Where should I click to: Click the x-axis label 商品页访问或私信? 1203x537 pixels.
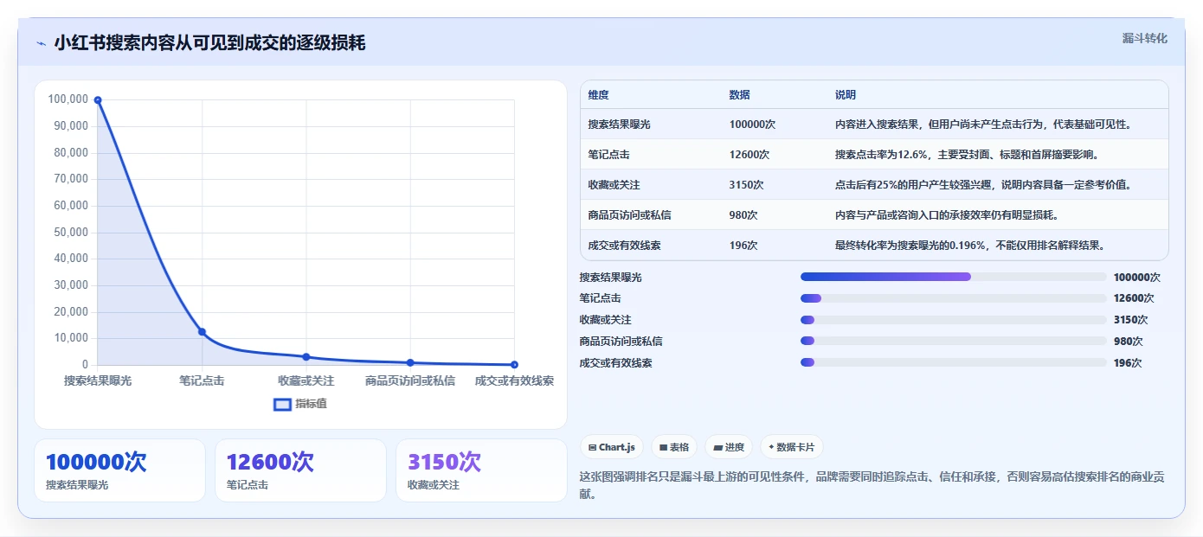[410, 380]
